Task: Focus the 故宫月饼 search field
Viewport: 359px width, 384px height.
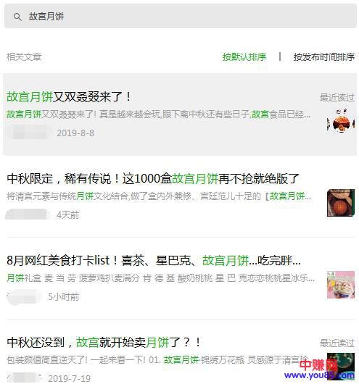Action: pos(181,16)
